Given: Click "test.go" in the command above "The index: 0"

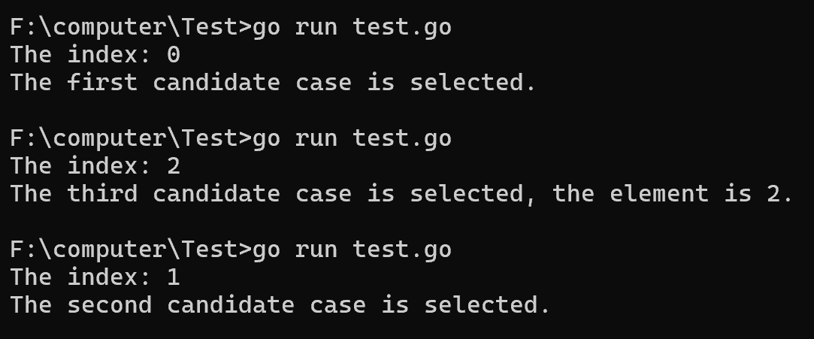Looking at the screenshot, I should (x=402, y=27).
